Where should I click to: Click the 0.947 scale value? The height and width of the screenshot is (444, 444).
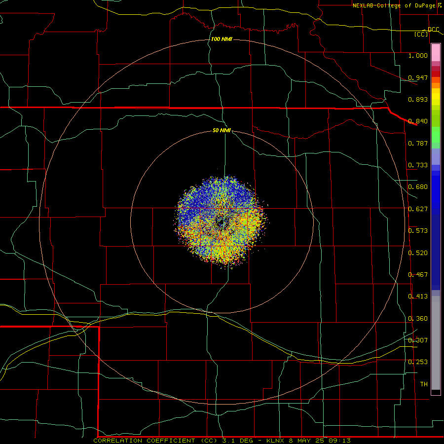click(418, 77)
